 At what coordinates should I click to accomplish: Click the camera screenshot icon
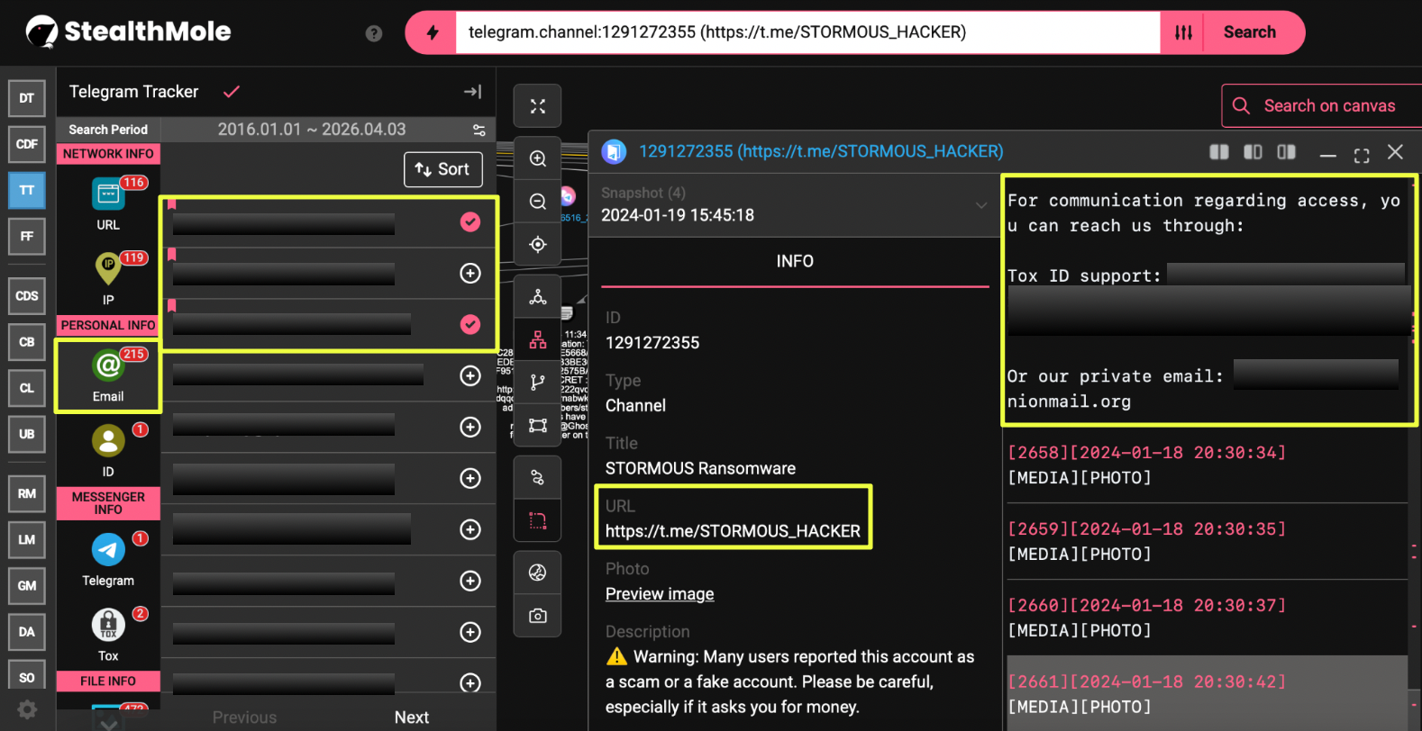538,616
